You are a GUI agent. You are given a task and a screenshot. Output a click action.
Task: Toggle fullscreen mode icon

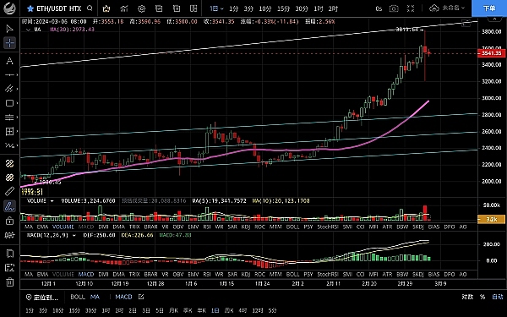[x=411, y=8]
